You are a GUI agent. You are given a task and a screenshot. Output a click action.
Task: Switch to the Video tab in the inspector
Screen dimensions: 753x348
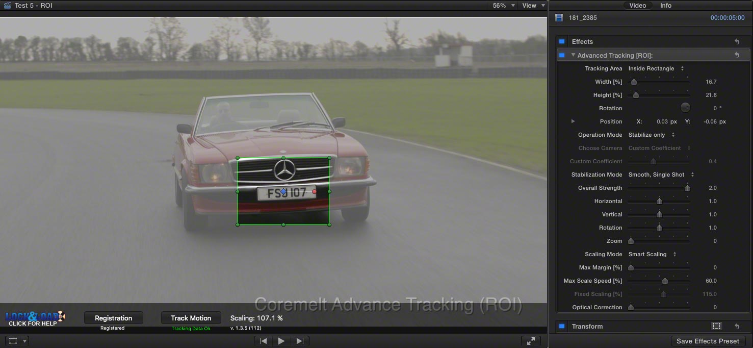(638, 6)
